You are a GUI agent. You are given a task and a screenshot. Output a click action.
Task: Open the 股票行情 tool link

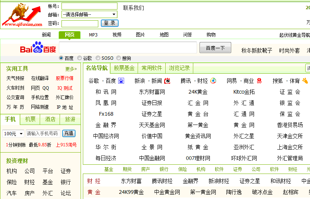click(x=65, y=78)
